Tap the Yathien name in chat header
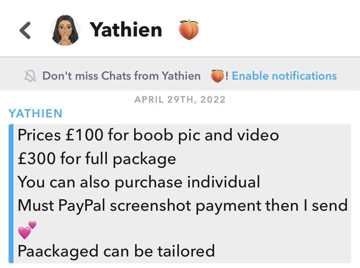The width and height of the screenshot is (360, 268). pos(126,30)
